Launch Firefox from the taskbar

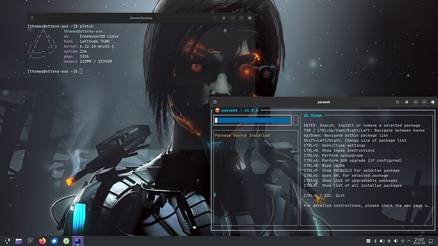click(x=42, y=241)
